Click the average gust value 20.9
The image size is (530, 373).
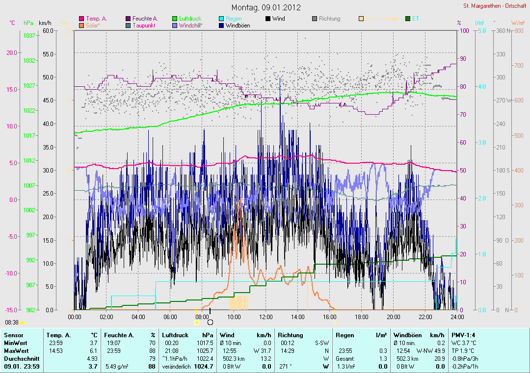click(440, 358)
